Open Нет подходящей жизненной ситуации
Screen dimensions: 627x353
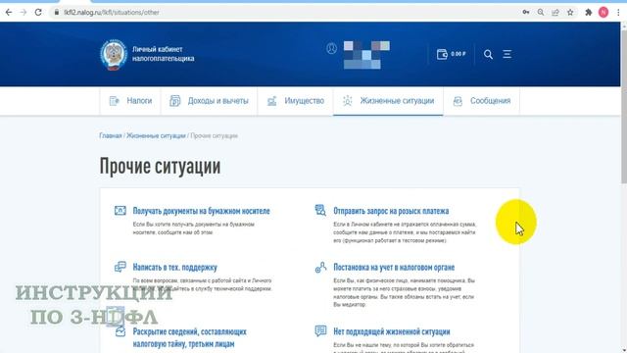[x=392, y=331]
